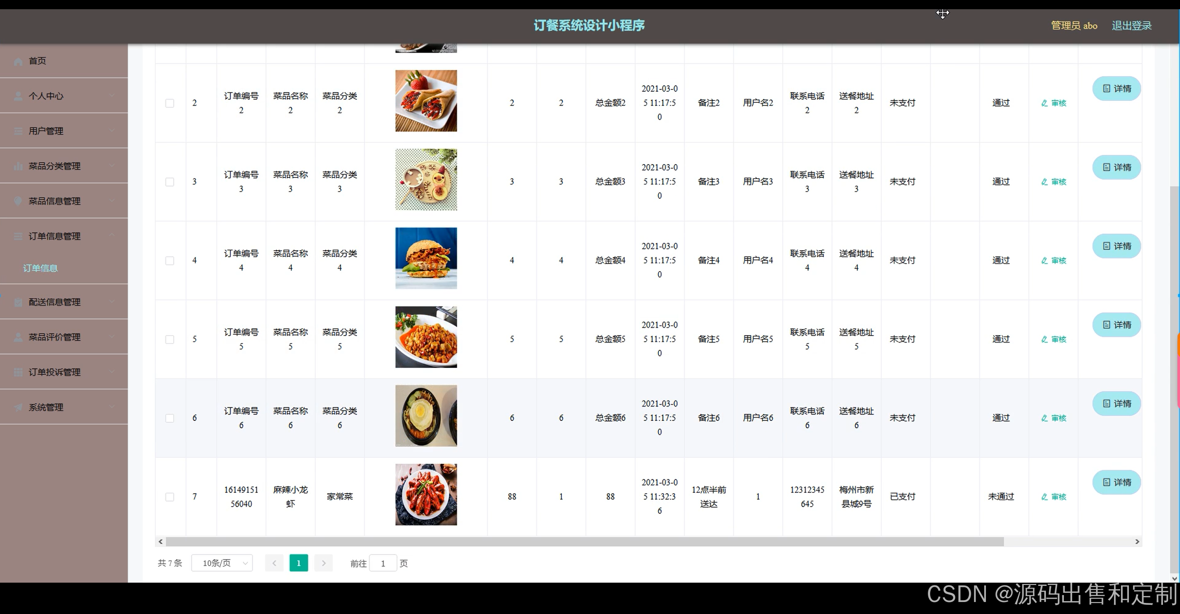Click 退出登录 to log out
The height and width of the screenshot is (614, 1180).
point(1132,26)
